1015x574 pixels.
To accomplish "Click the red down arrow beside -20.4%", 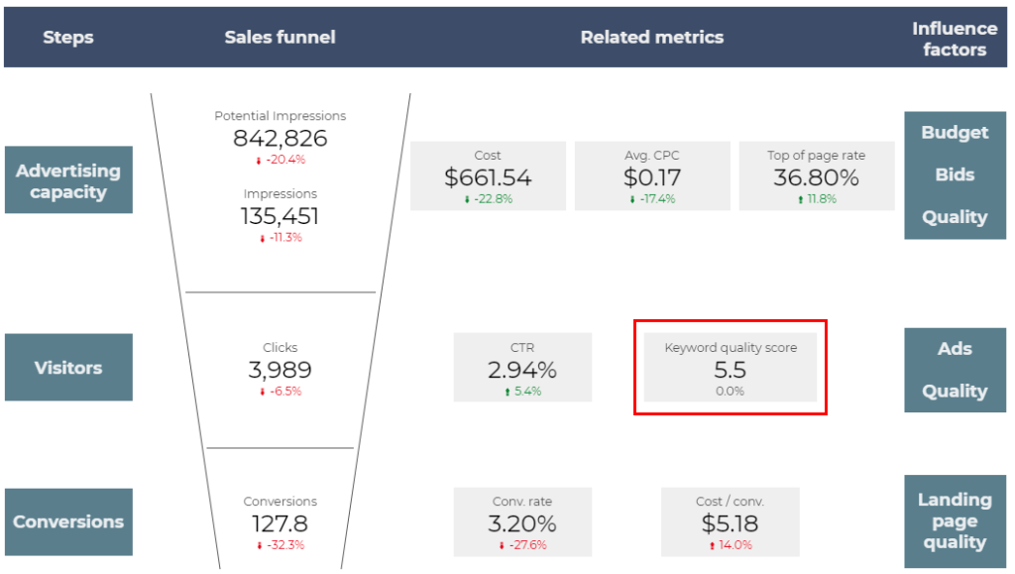I will 258,160.
